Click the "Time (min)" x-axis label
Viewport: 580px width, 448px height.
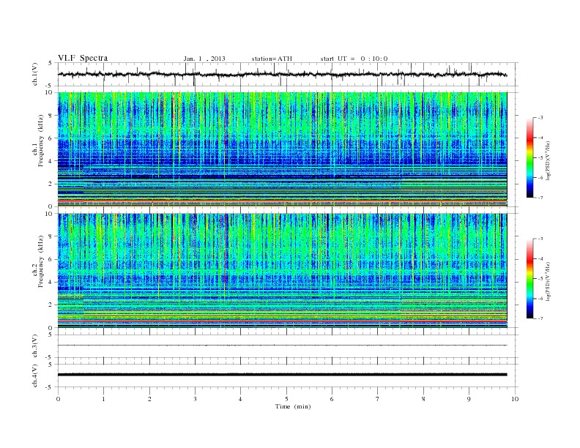[x=293, y=406]
